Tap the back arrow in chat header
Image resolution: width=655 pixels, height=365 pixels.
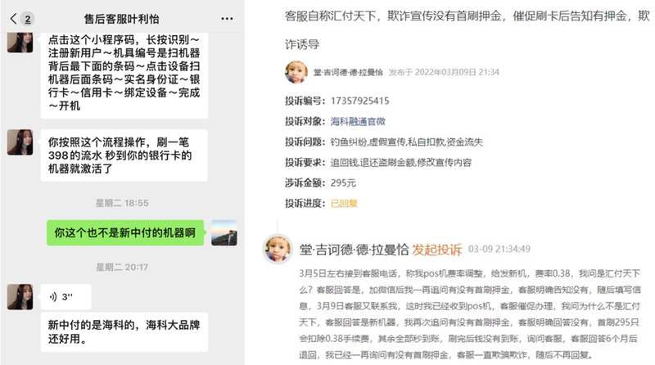(x=13, y=18)
